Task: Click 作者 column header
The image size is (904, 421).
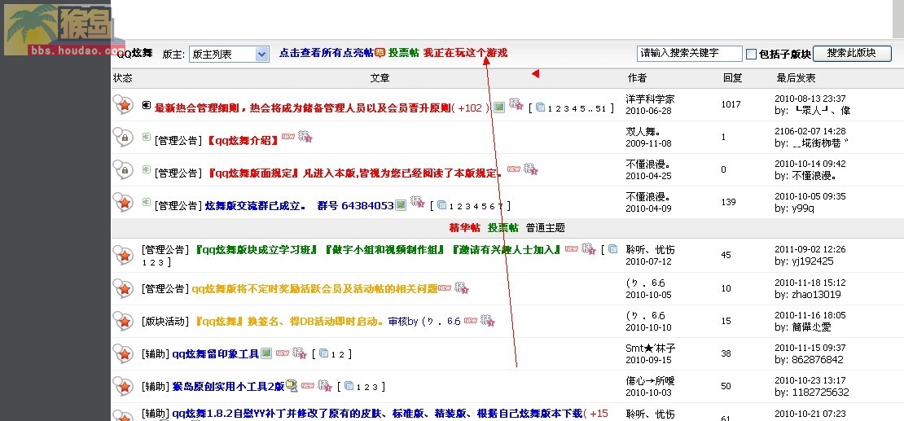Action: pos(637,78)
